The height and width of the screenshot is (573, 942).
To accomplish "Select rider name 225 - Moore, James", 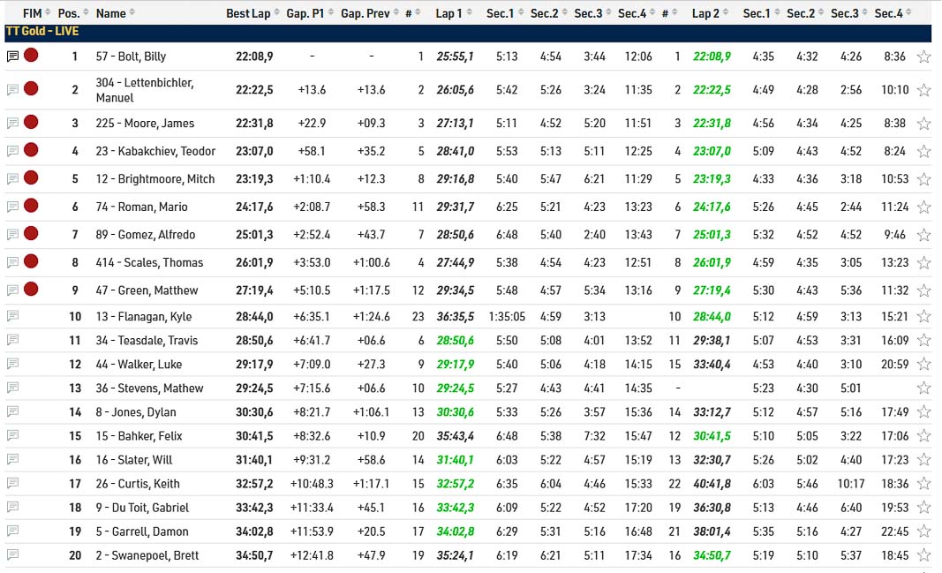I will (x=145, y=124).
